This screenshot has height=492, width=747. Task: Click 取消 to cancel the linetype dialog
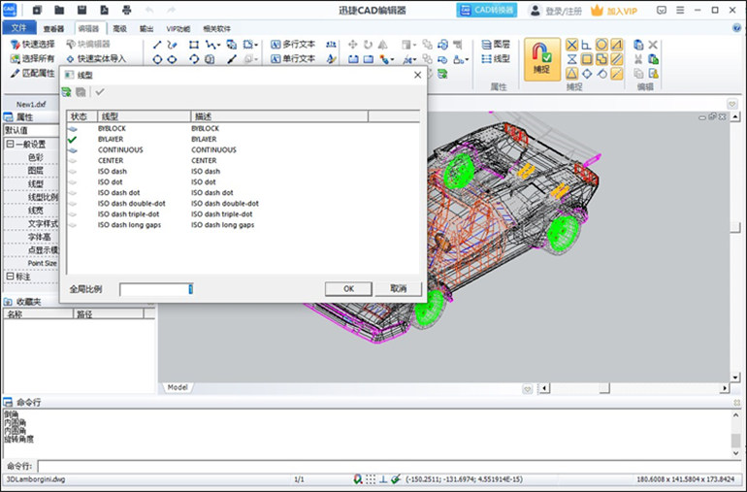click(398, 289)
